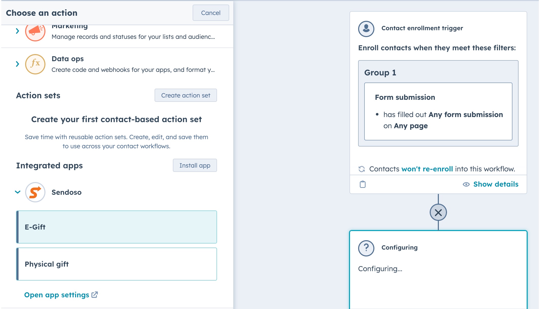Viewport: 549px width, 309px height.
Task: Click the contact enrollment trigger person icon
Action: point(366,28)
